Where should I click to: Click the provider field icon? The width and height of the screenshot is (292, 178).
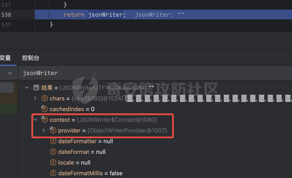click(x=53, y=130)
